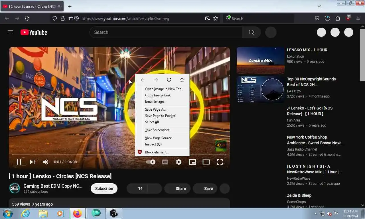
Task: Mute the video player volume
Action: coord(45,162)
